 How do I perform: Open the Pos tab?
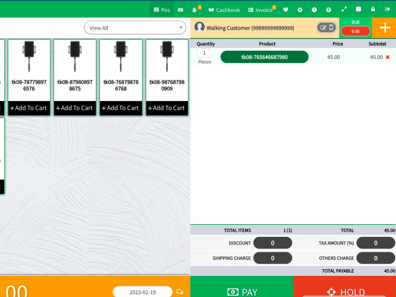click(x=162, y=10)
